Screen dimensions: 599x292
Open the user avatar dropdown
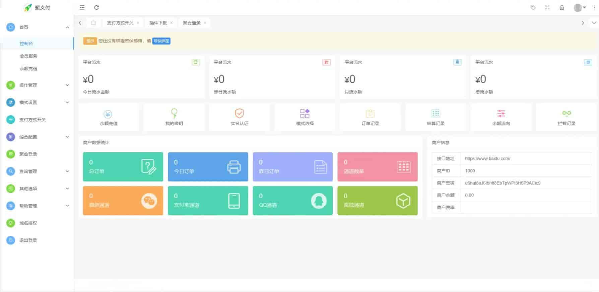(x=580, y=7)
